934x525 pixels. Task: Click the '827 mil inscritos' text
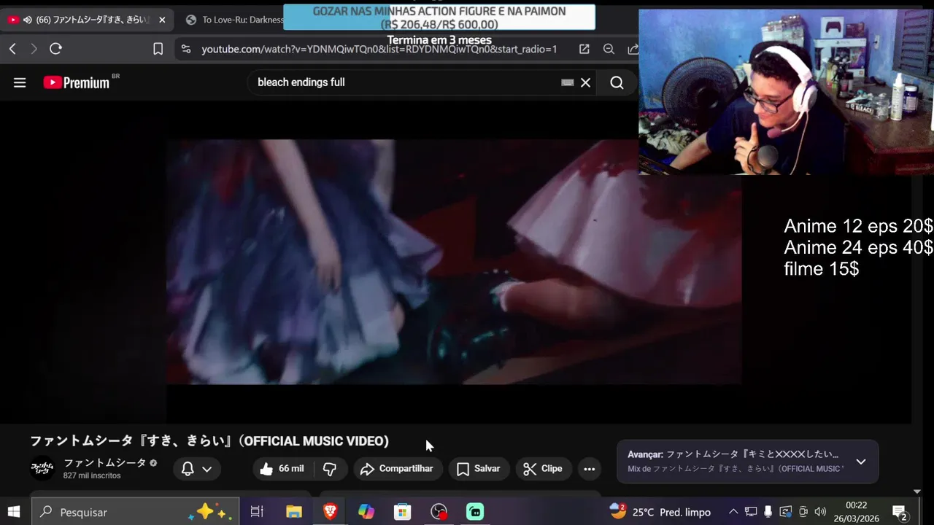pyautogui.click(x=92, y=475)
